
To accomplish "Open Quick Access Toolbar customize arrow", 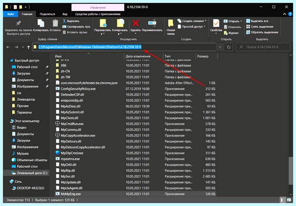I will (x=26, y=7).
